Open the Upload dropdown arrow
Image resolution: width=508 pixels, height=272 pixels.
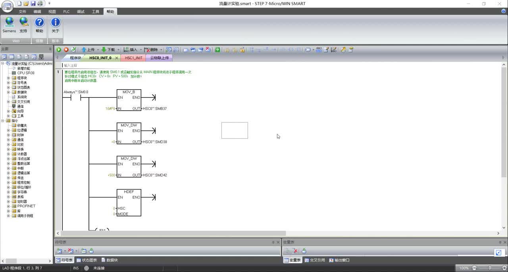click(x=97, y=50)
